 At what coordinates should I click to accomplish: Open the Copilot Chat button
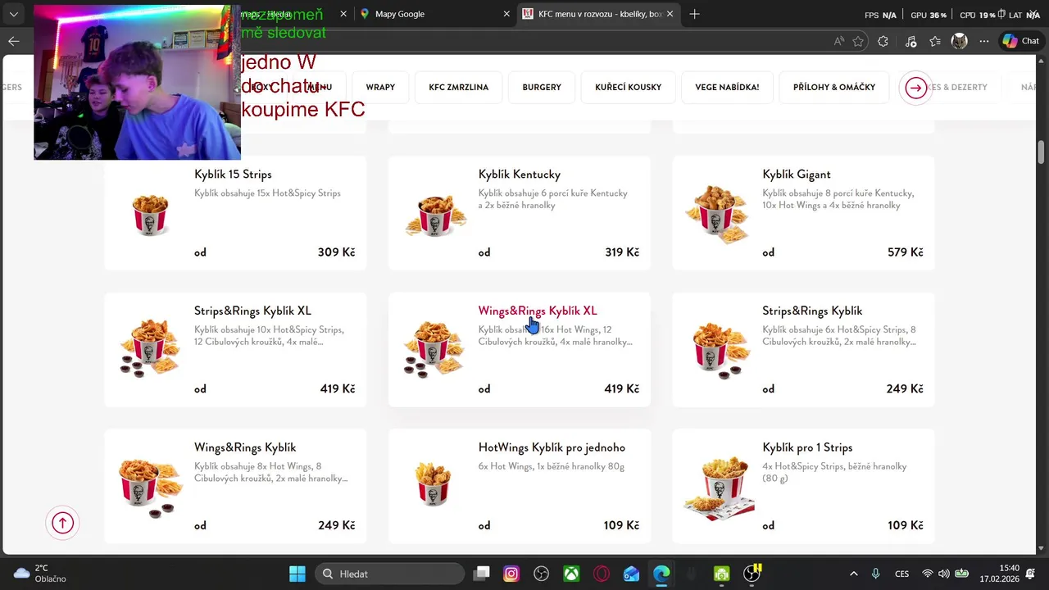(x=1021, y=41)
